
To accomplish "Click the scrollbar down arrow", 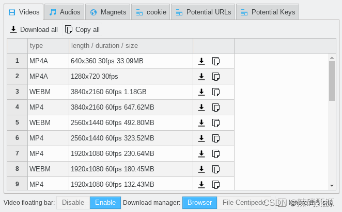I will pyautogui.click(x=332, y=185).
